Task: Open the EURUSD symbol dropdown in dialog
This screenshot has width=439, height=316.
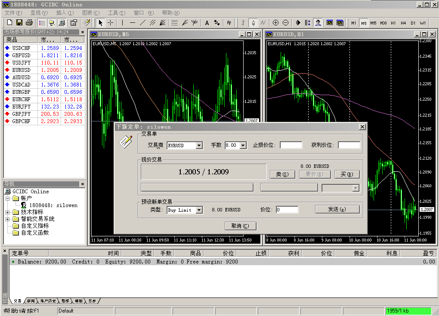Action: click(199, 146)
